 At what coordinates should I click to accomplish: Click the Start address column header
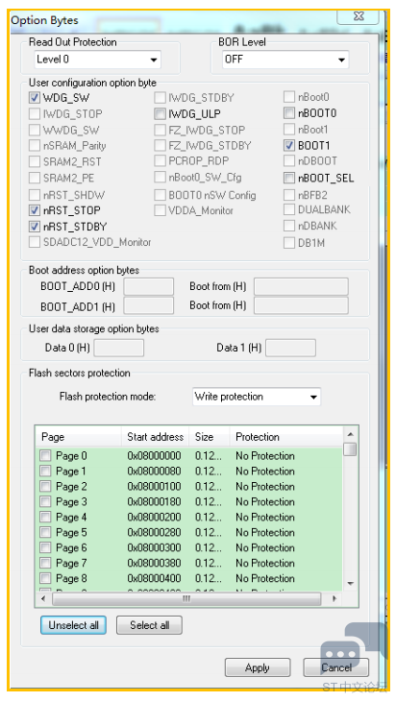[x=156, y=437]
